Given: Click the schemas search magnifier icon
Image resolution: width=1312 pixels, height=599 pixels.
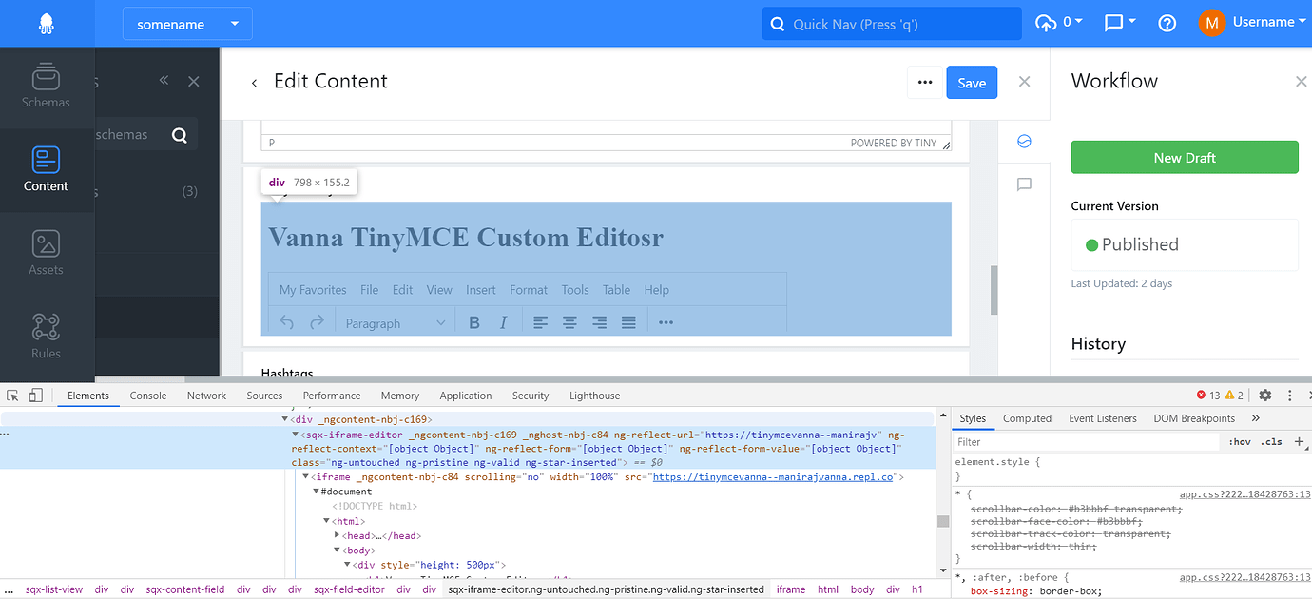Looking at the screenshot, I should tap(180, 135).
